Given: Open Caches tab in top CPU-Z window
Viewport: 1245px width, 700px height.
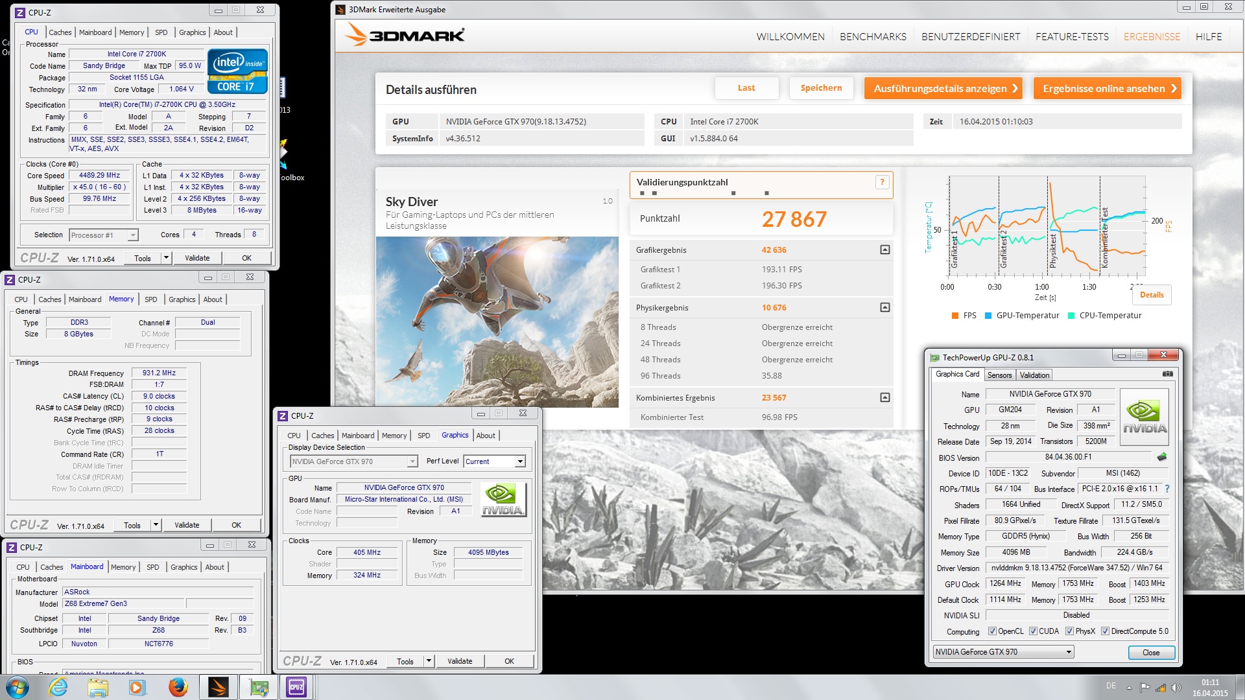Looking at the screenshot, I should [x=60, y=32].
